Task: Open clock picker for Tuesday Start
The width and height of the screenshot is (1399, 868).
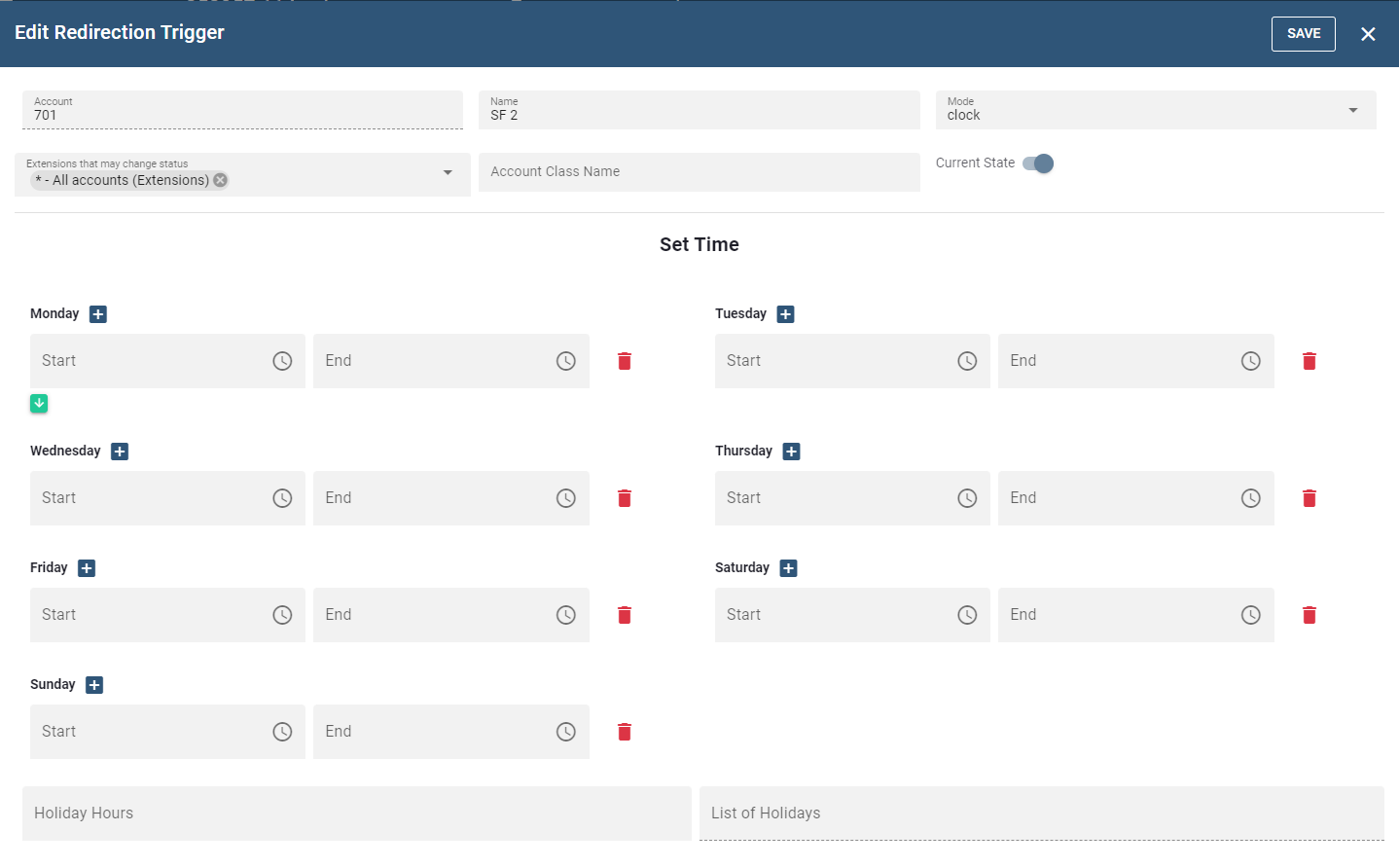Action: click(x=967, y=361)
